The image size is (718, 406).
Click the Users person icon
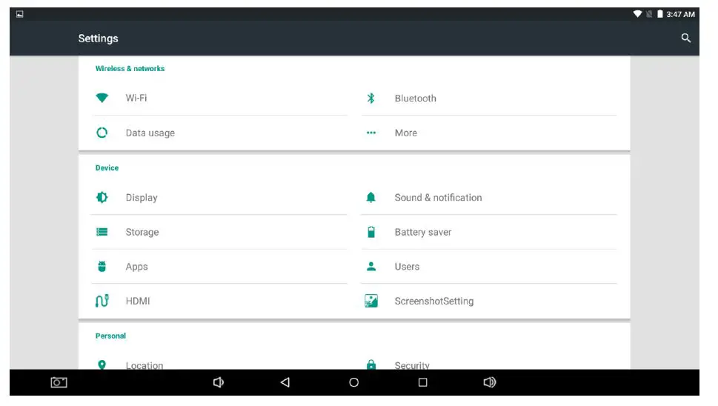[x=371, y=267]
